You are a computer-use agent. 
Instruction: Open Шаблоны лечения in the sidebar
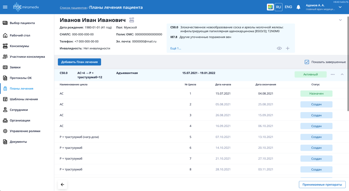(x=24, y=99)
